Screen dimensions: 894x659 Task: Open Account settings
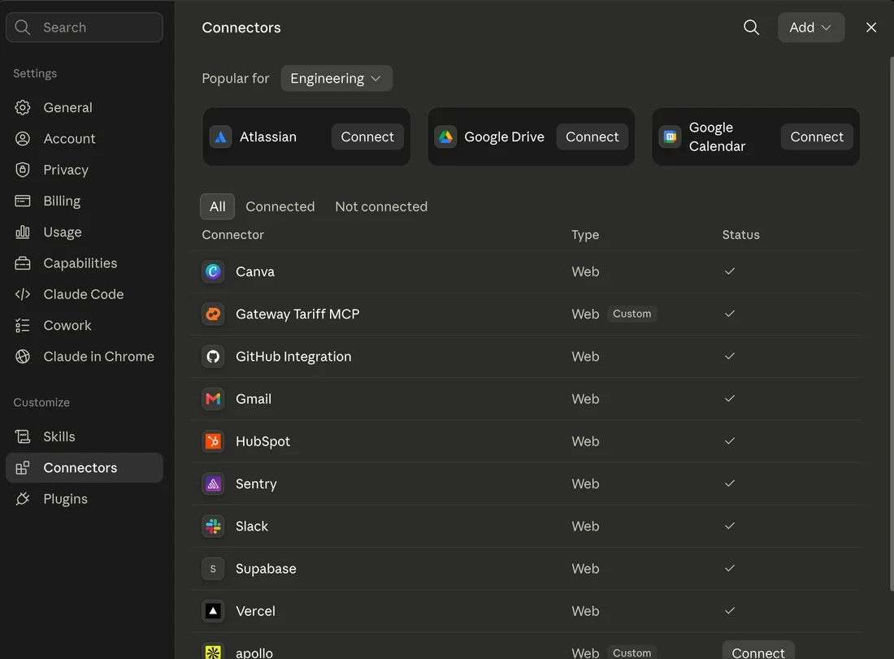tap(85, 138)
